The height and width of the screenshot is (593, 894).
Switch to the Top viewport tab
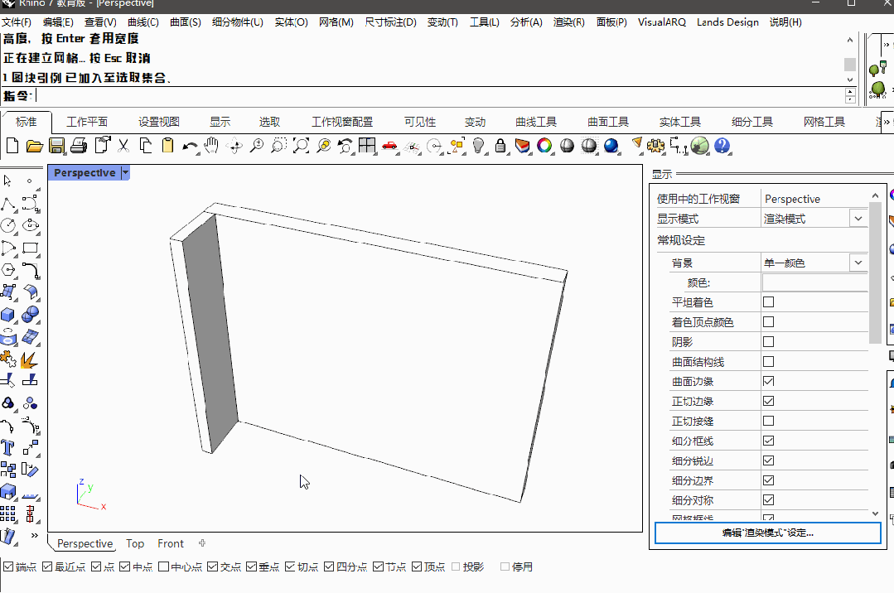tap(135, 543)
